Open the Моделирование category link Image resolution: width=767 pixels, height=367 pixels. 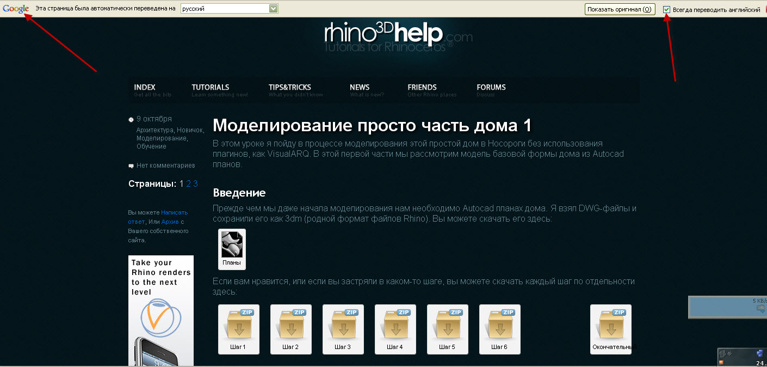point(161,138)
